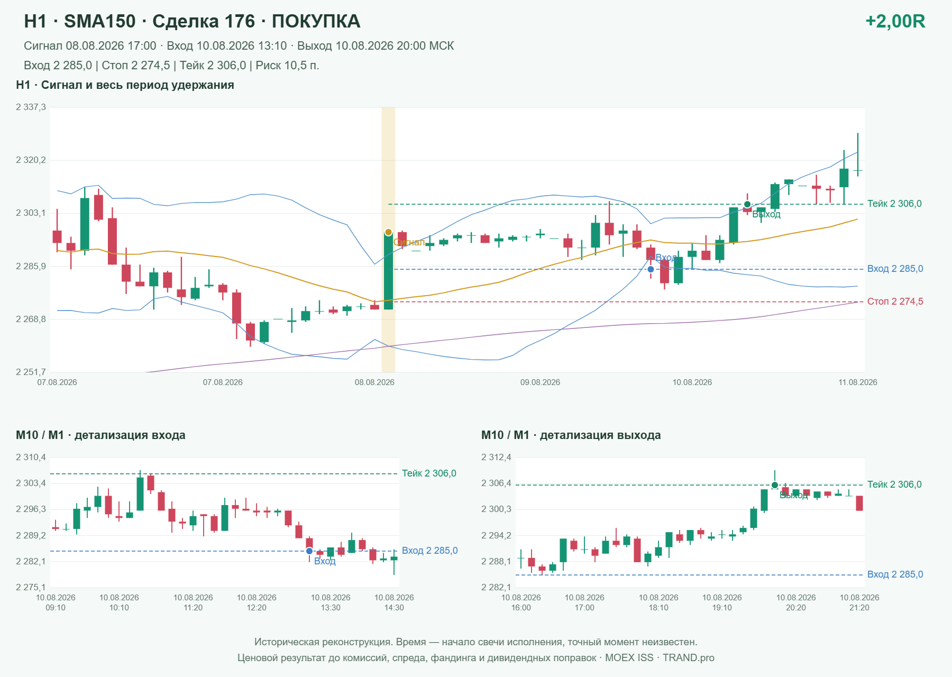Select the heading "M10 / M1 · детализация входа"
This screenshot has height=677, width=952.
point(100,435)
